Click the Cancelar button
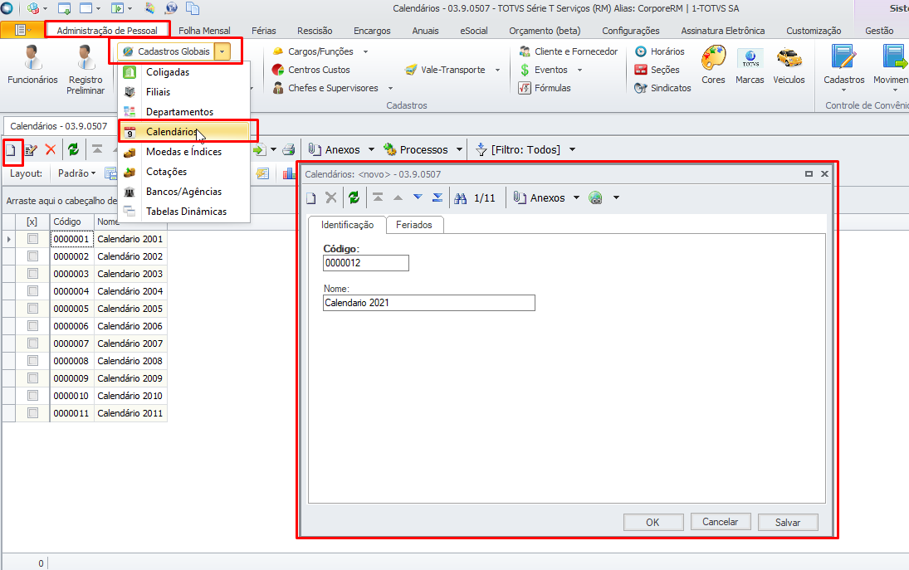The height and width of the screenshot is (570, 909). click(x=720, y=522)
